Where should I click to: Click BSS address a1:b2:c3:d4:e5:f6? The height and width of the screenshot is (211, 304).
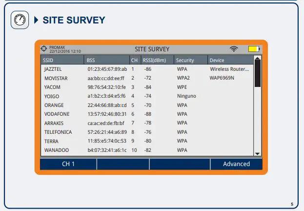[x=106, y=96]
